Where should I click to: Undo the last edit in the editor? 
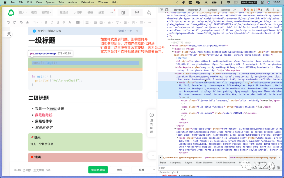8,22
